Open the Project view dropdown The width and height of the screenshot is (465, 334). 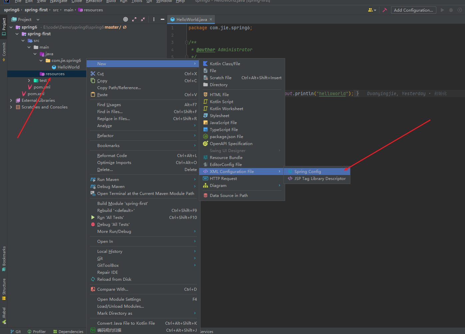(x=26, y=19)
